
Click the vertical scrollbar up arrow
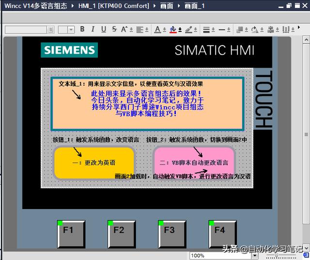click(306, 40)
